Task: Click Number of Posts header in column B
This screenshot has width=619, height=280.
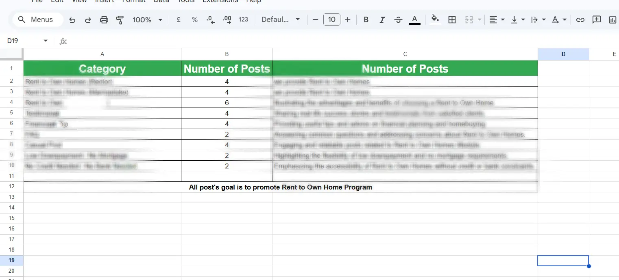Action: (227, 69)
